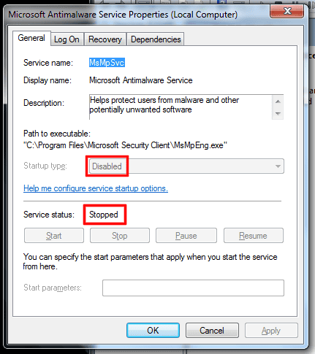Click the highlighted MsMpSvc service name
The image size is (315, 354).
[x=107, y=63]
